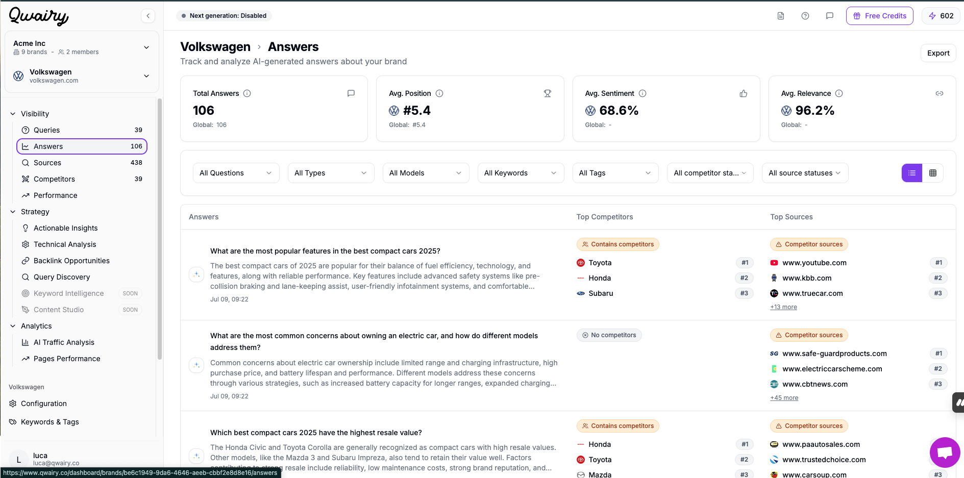Viewport: 964px width, 478px height.
Task: Open the All Models filter
Action: click(x=426, y=173)
